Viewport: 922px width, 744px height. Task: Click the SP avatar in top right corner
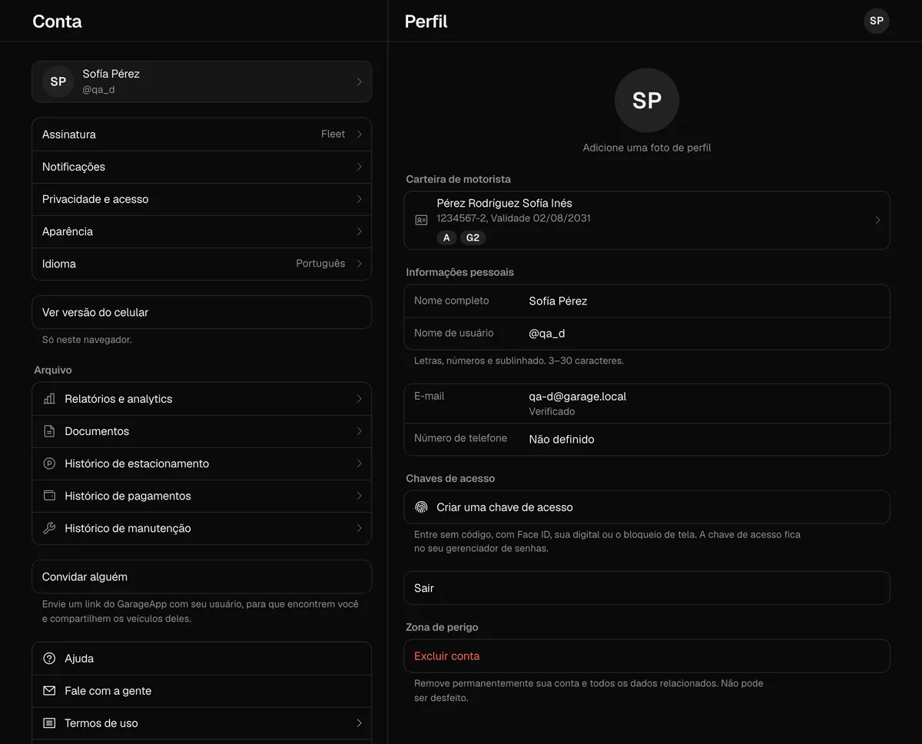click(877, 21)
